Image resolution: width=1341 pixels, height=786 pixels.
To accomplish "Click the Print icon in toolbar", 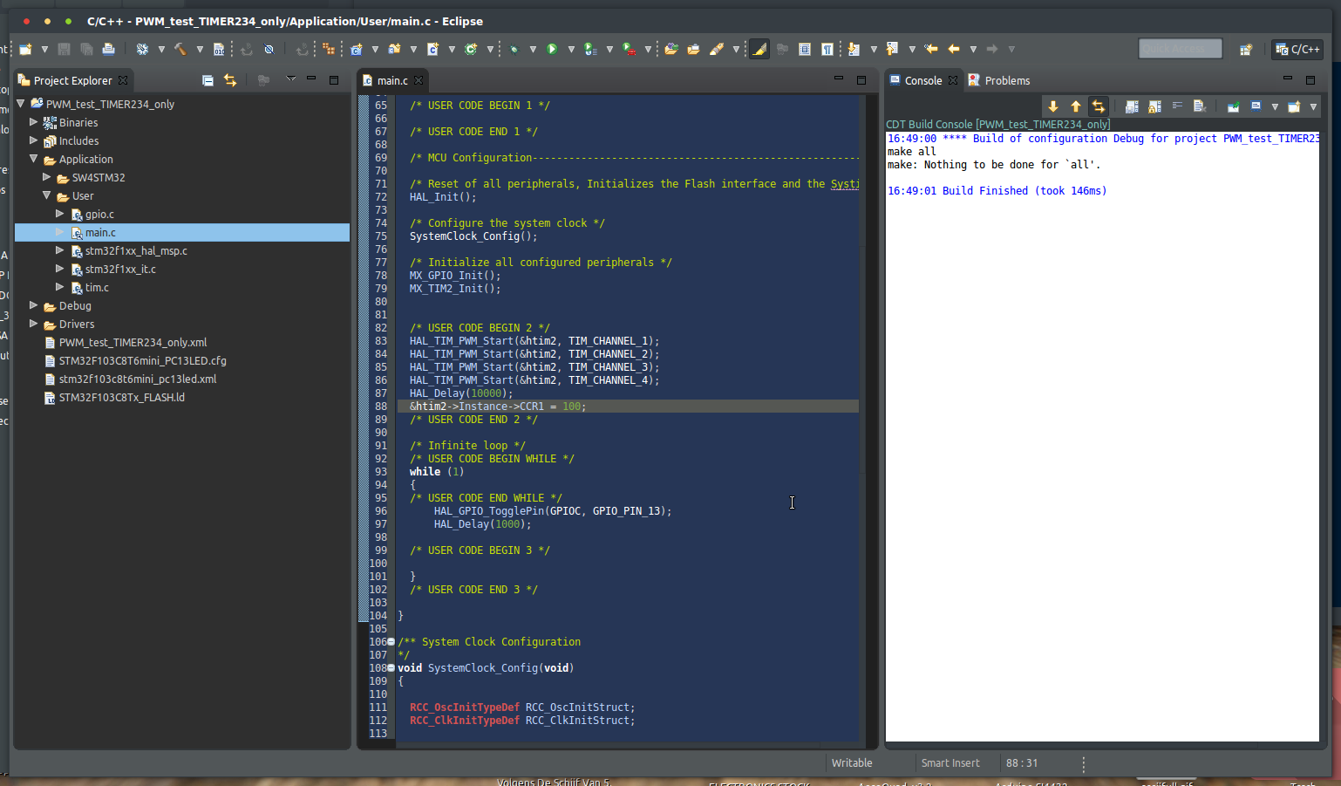I will pos(108,49).
